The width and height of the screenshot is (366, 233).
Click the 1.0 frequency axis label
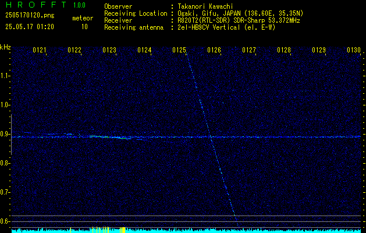(5, 105)
